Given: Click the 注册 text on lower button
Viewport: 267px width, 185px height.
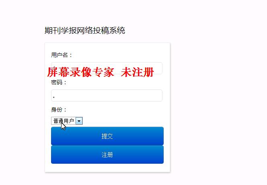Looking at the screenshot, I should pos(107,155).
